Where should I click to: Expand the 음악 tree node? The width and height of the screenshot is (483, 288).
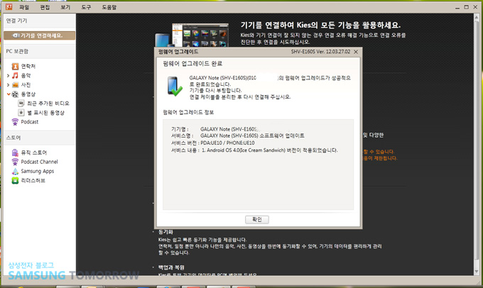8,75
